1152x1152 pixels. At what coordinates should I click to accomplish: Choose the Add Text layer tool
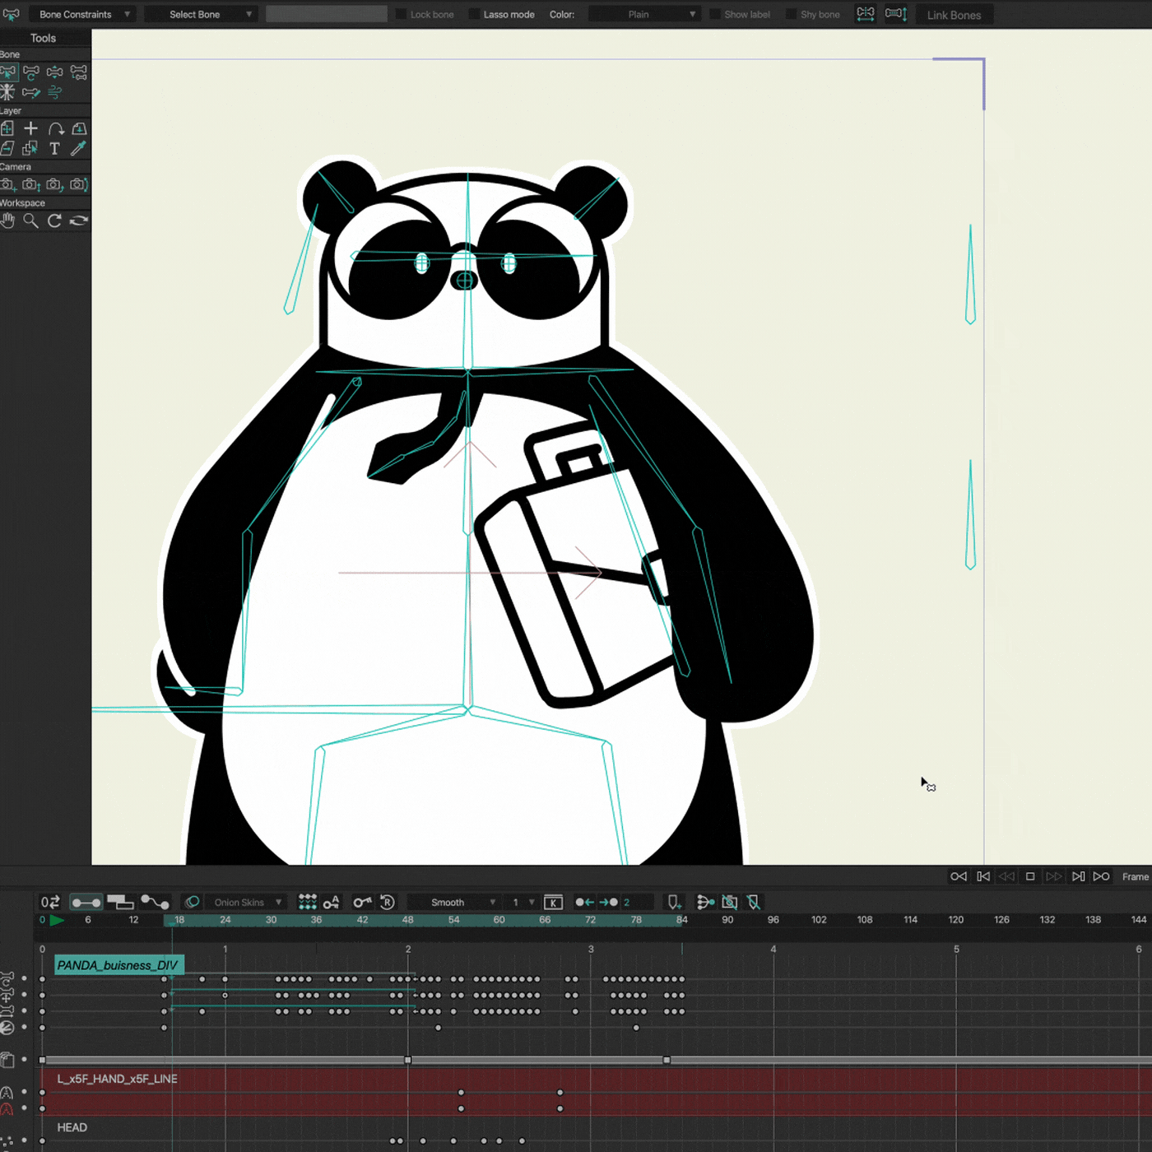(54, 149)
